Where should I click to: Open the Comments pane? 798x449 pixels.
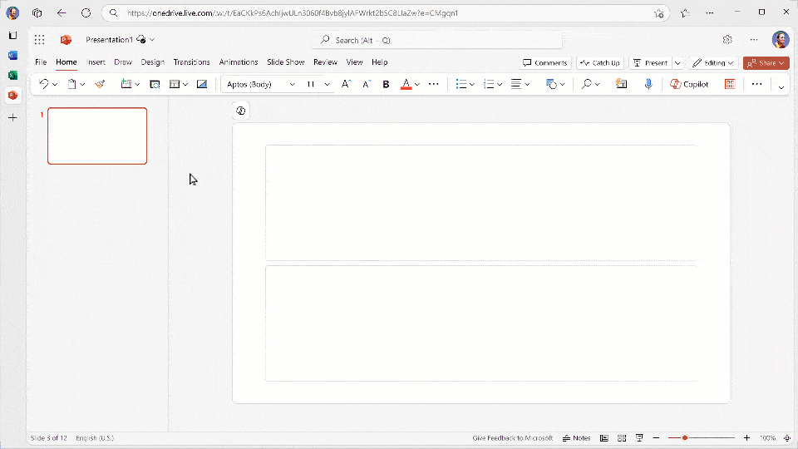[545, 62]
